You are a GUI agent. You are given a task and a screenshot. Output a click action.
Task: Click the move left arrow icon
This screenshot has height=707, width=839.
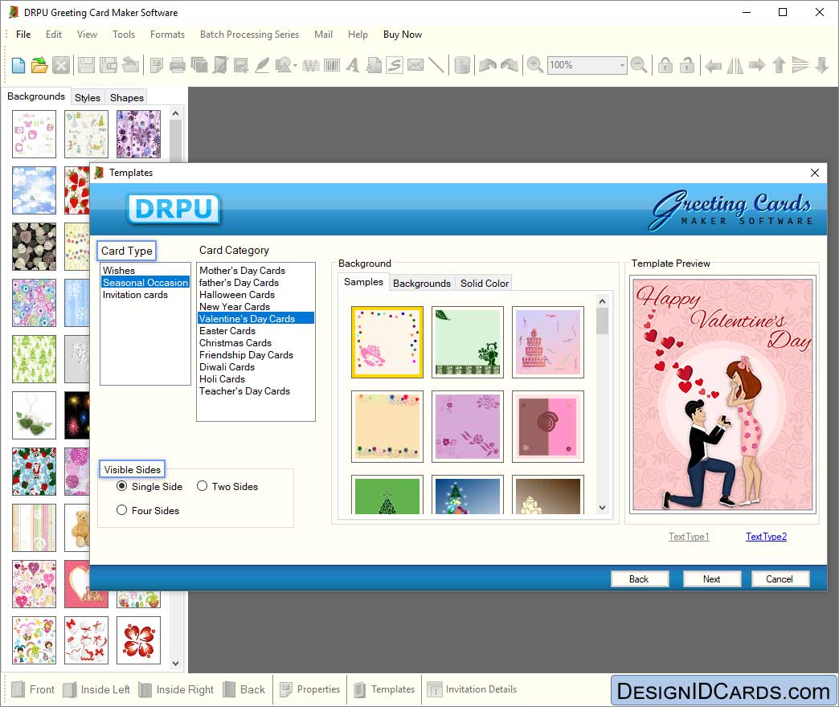tap(713, 66)
